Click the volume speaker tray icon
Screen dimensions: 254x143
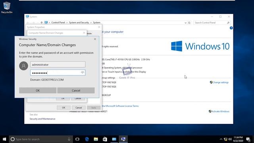coord(230,139)
